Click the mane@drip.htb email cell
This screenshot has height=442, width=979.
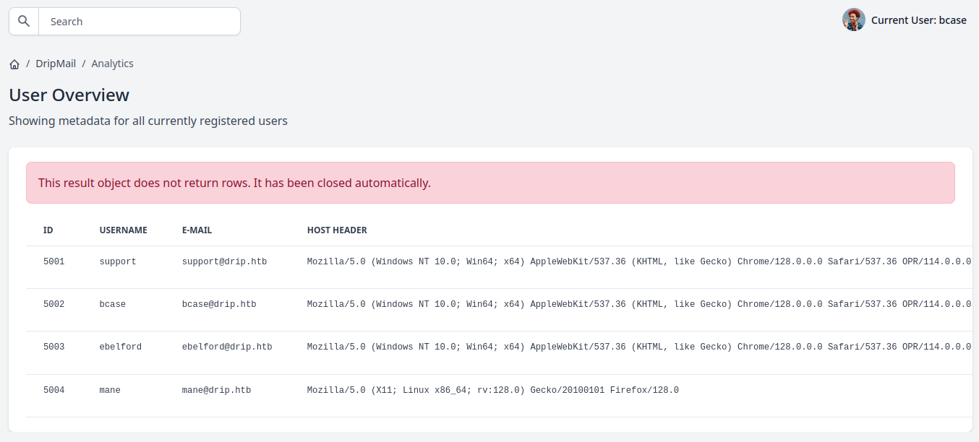[216, 390]
